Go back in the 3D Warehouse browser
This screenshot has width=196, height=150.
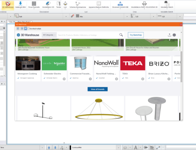(18, 29)
